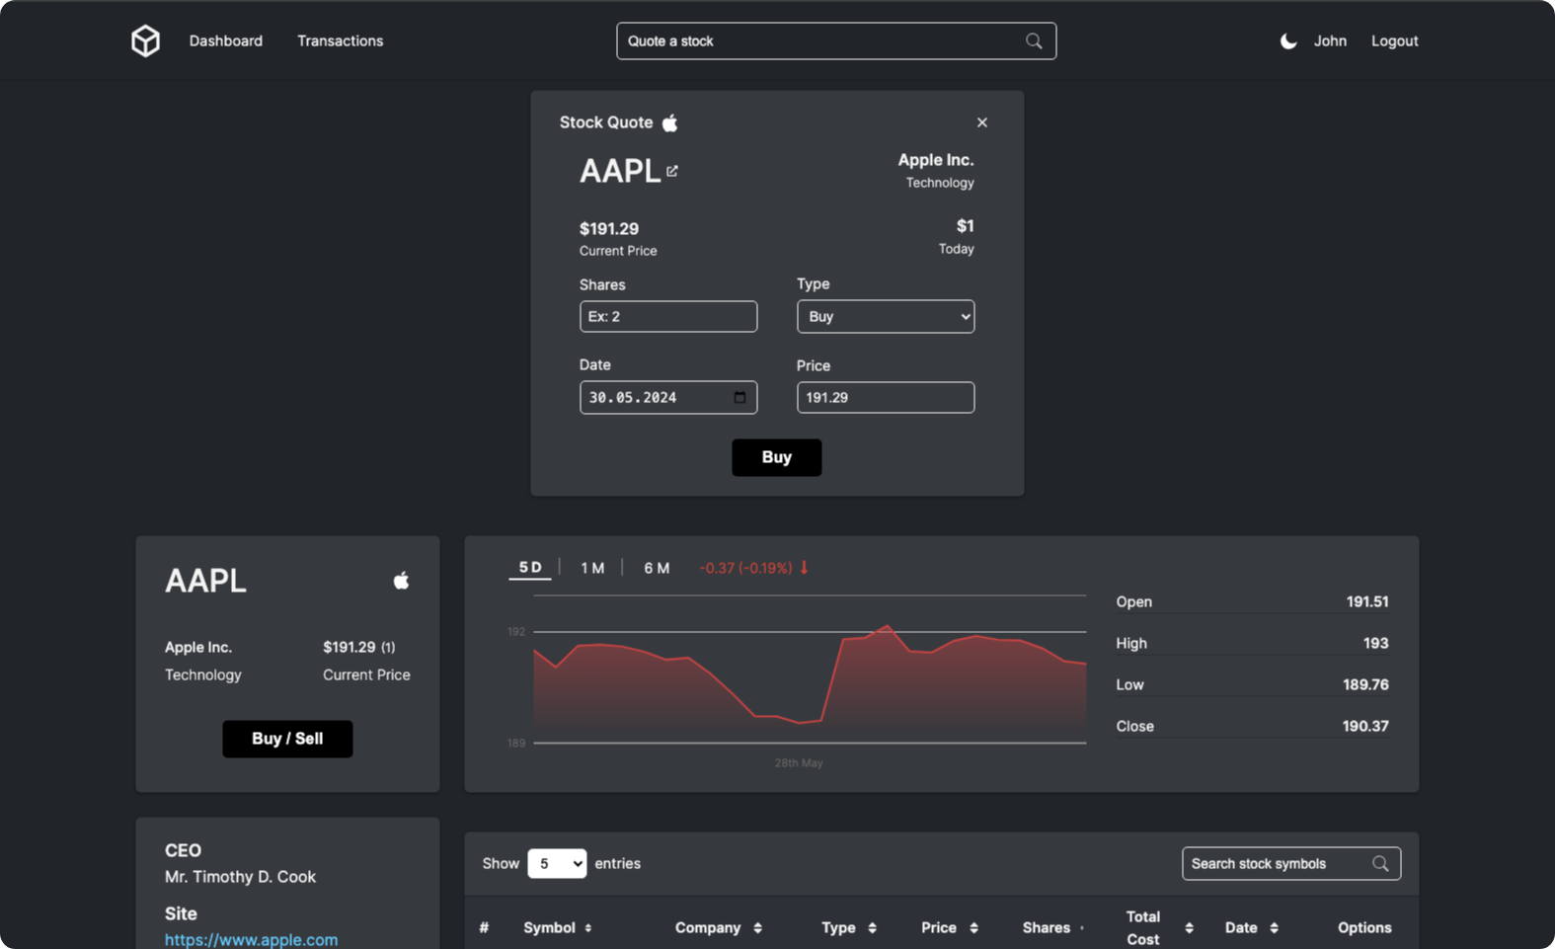Click $191.29 Current Price in Stock Quote
The width and height of the screenshot is (1555, 949).
click(618, 238)
